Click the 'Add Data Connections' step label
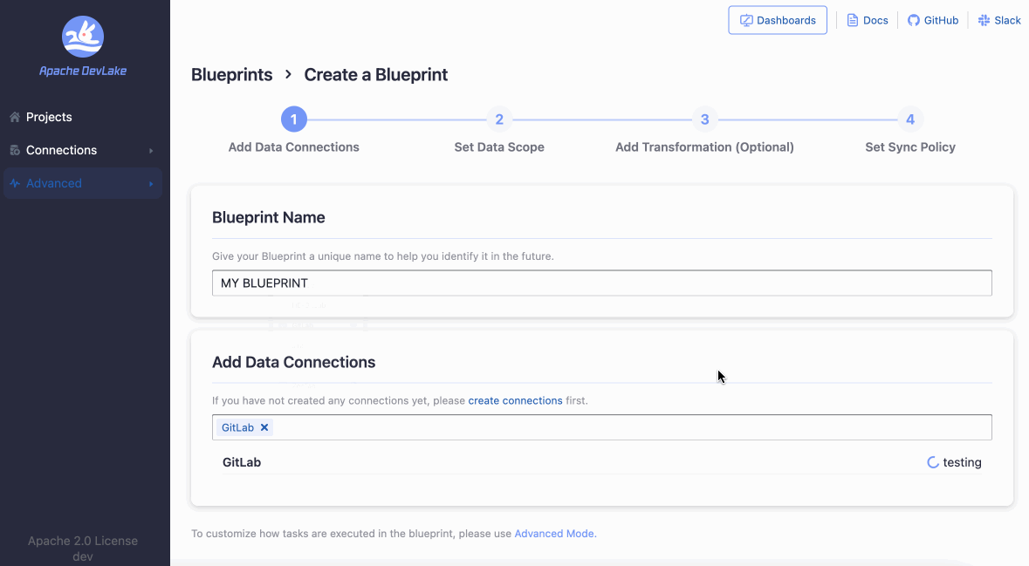Image resolution: width=1029 pixels, height=566 pixels. [x=294, y=147]
